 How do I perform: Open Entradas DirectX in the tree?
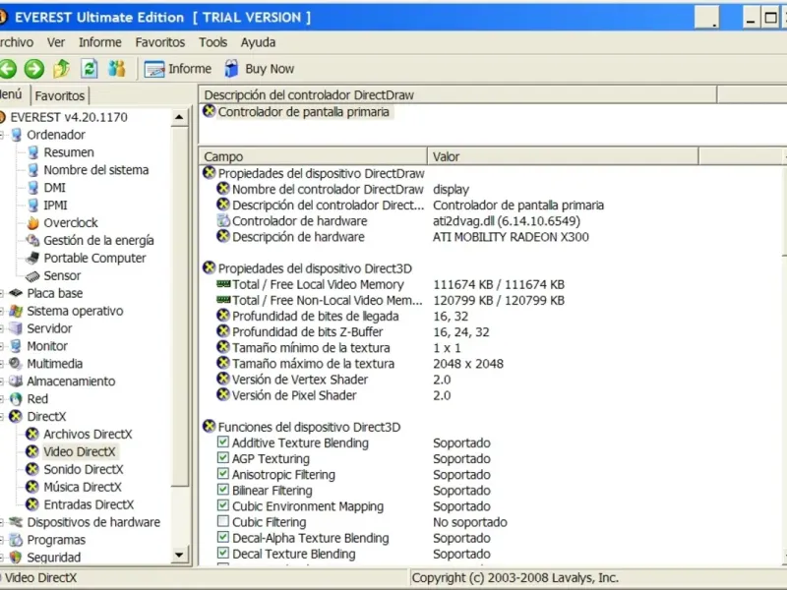[89, 504]
